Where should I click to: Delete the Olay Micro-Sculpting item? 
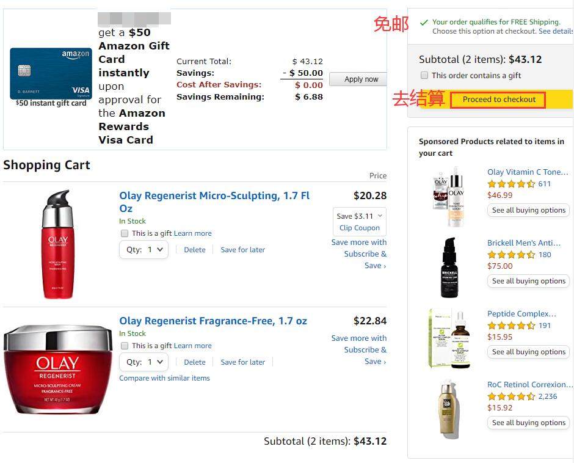[195, 250]
